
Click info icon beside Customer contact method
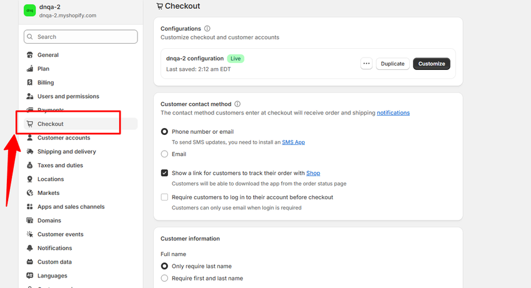point(237,104)
